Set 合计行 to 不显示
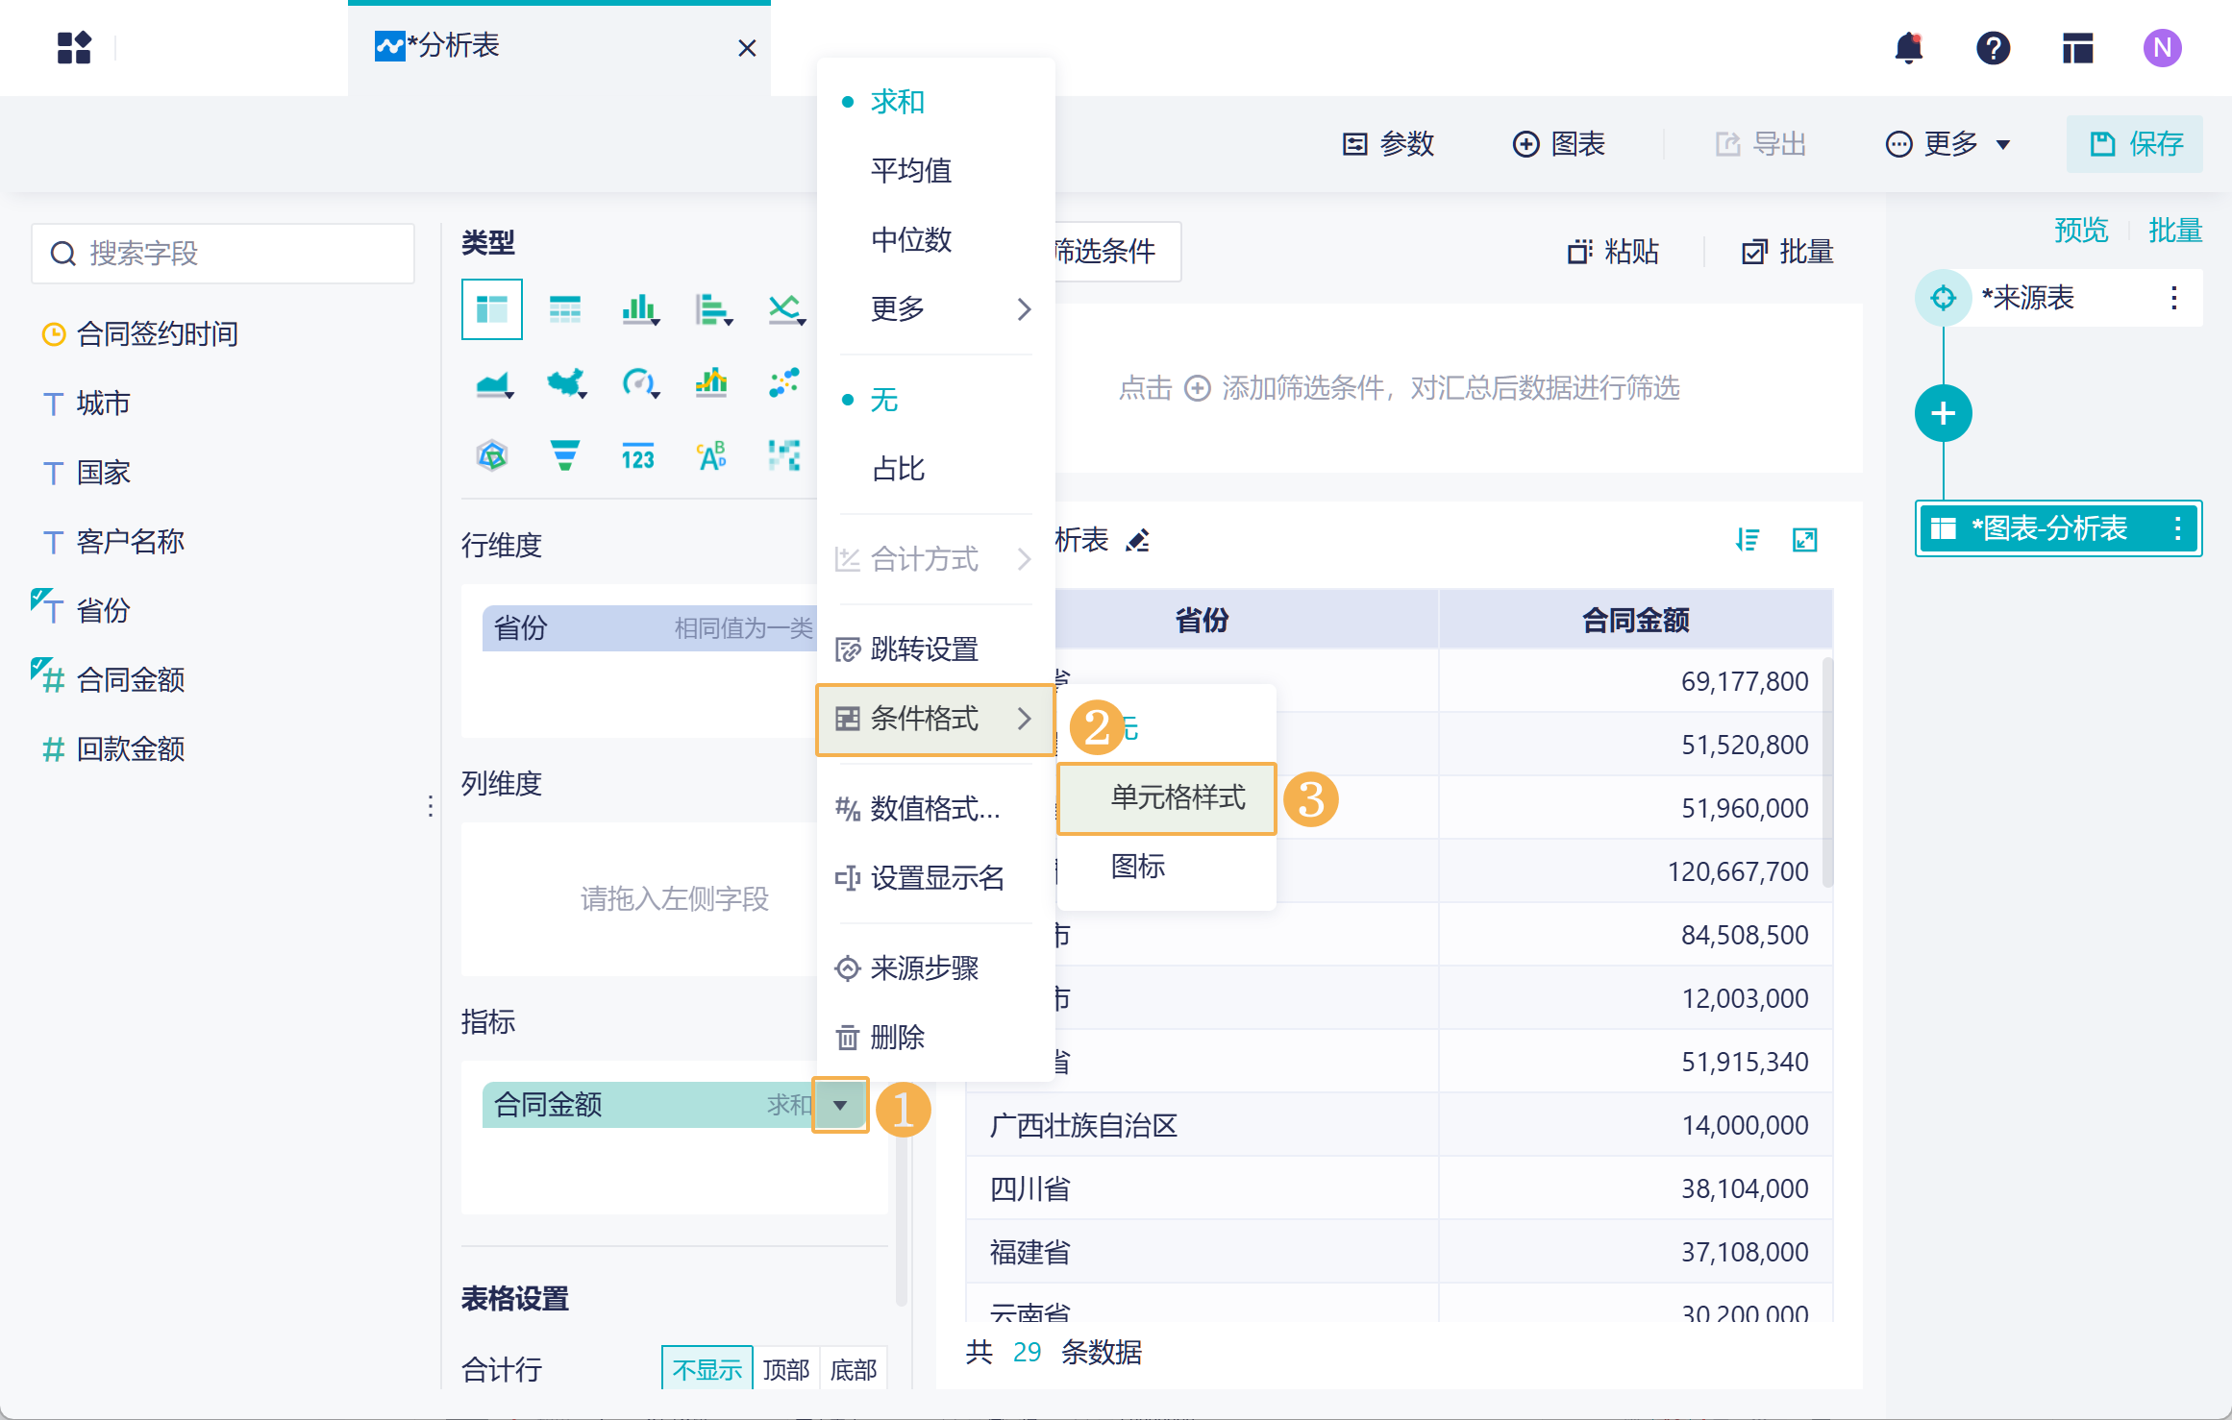 point(707,1369)
